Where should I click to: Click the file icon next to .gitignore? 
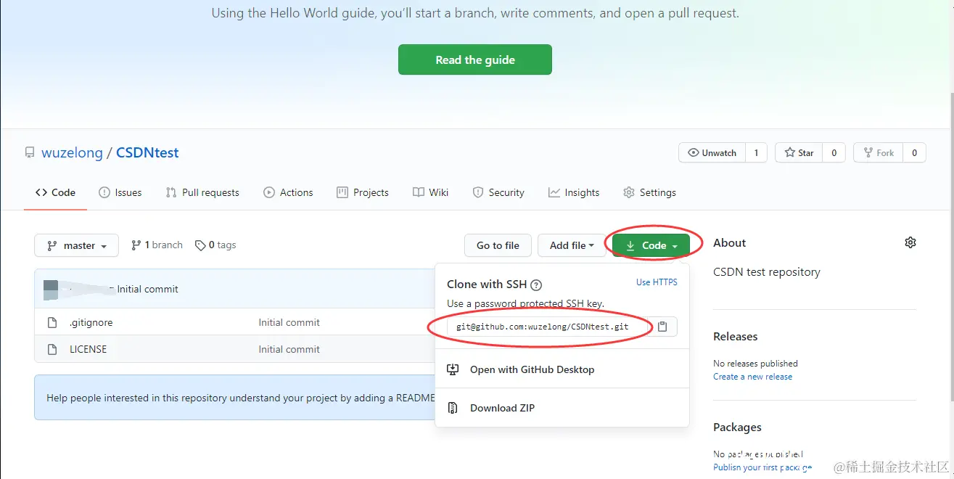click(x=52, y=322)
